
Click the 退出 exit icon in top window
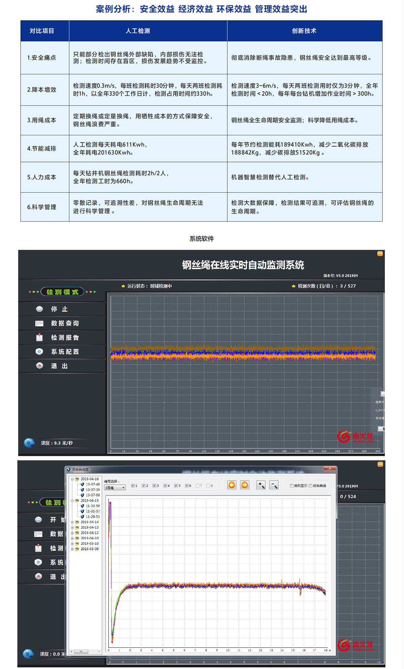point(39,366)
